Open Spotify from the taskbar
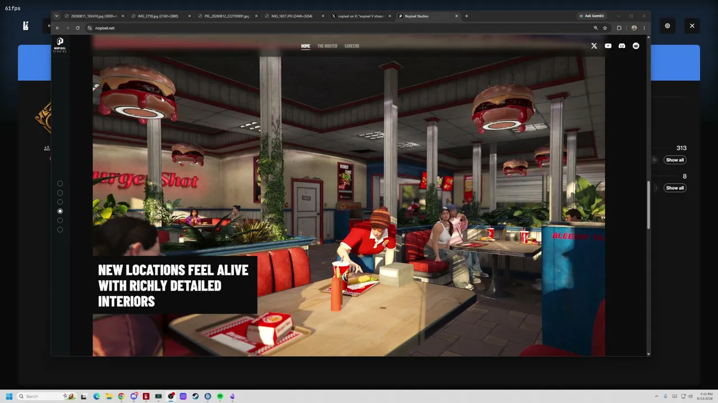Image resolution: width=718 pixels, height=403 pixels. tap(220, 396)
